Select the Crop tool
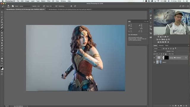This screenshot has height=107, width=190. coord(2,22)
